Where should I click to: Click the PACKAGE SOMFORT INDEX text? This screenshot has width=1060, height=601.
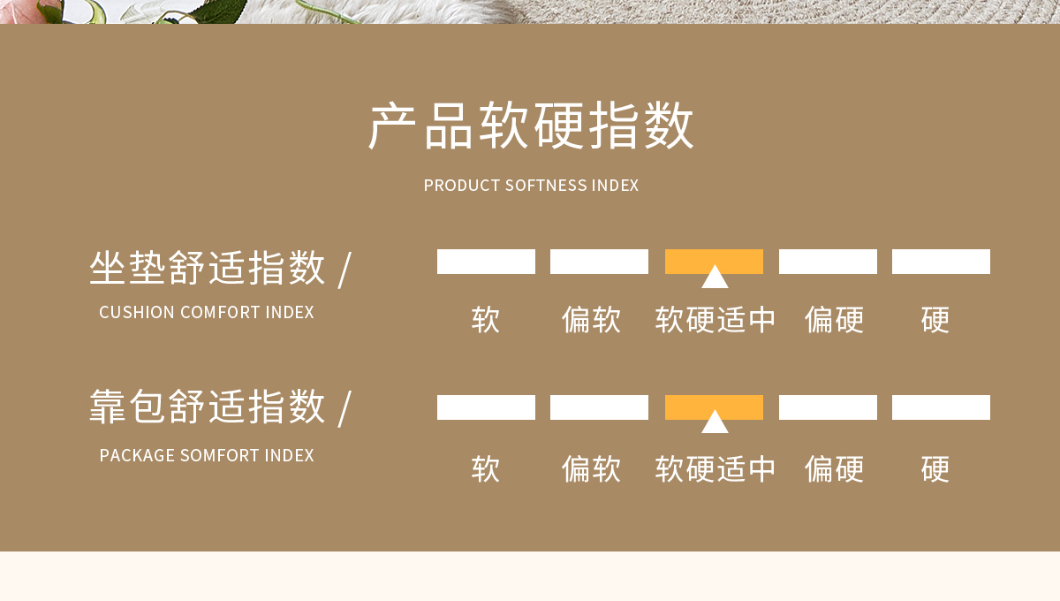[x=207, y=456]
